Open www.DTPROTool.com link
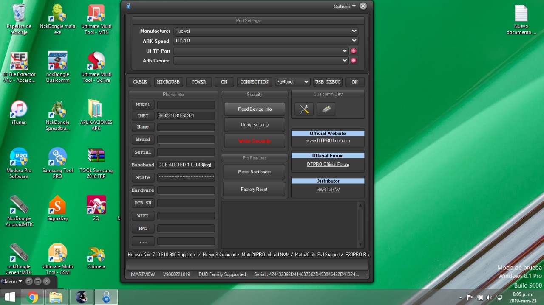The height and width of the screenshot is (305, 544). (x=328, y=140)
